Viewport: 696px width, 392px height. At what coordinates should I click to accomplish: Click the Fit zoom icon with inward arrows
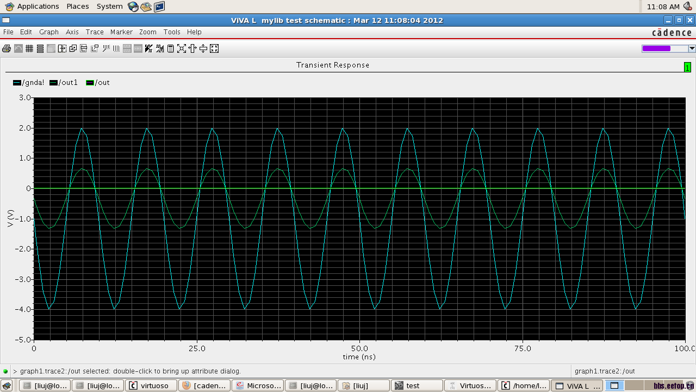(214, 48)
